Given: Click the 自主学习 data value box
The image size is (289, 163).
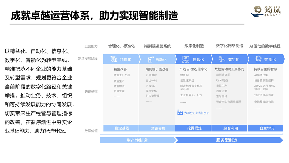Looking at the screenshot, I should coord(265,128).
